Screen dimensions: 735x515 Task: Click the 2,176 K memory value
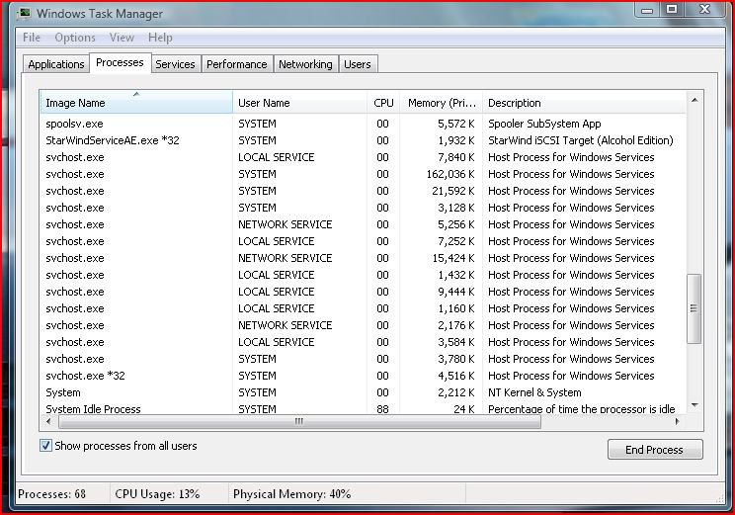456,325
